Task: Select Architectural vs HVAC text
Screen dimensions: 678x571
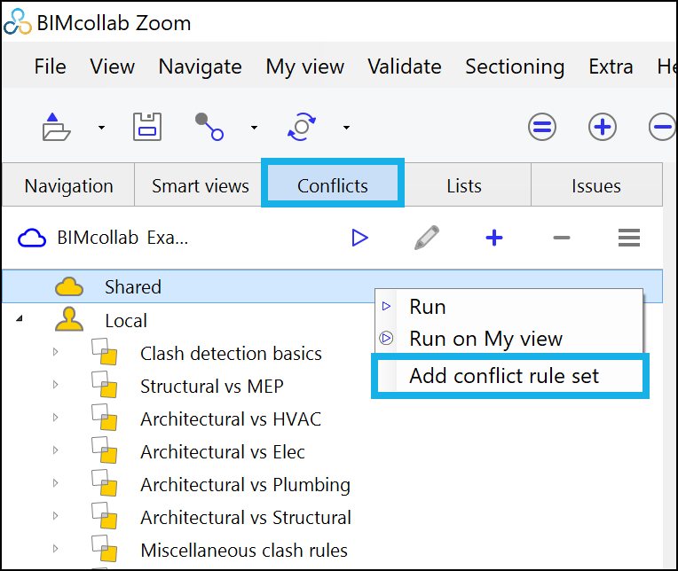Action: tap(231, 419)
